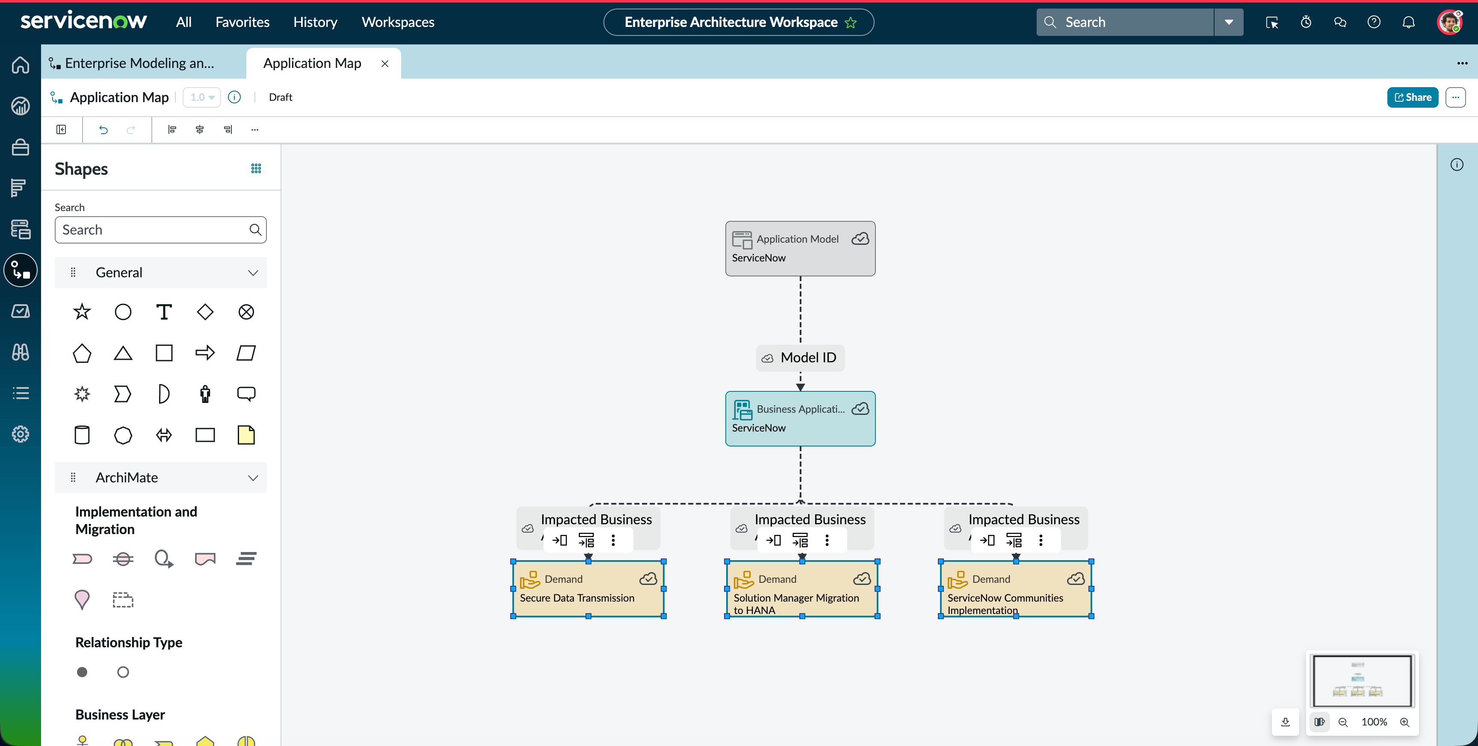Open the Workspaces menu
This screenshot has height=746, width=1478.
(398, 22)
